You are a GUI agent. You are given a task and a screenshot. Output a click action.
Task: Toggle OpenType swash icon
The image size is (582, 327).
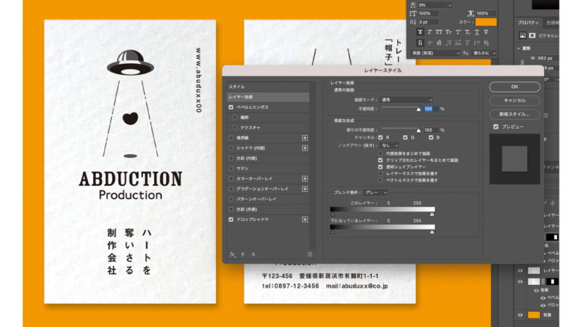pyautogui.click(x=448, y=43)
